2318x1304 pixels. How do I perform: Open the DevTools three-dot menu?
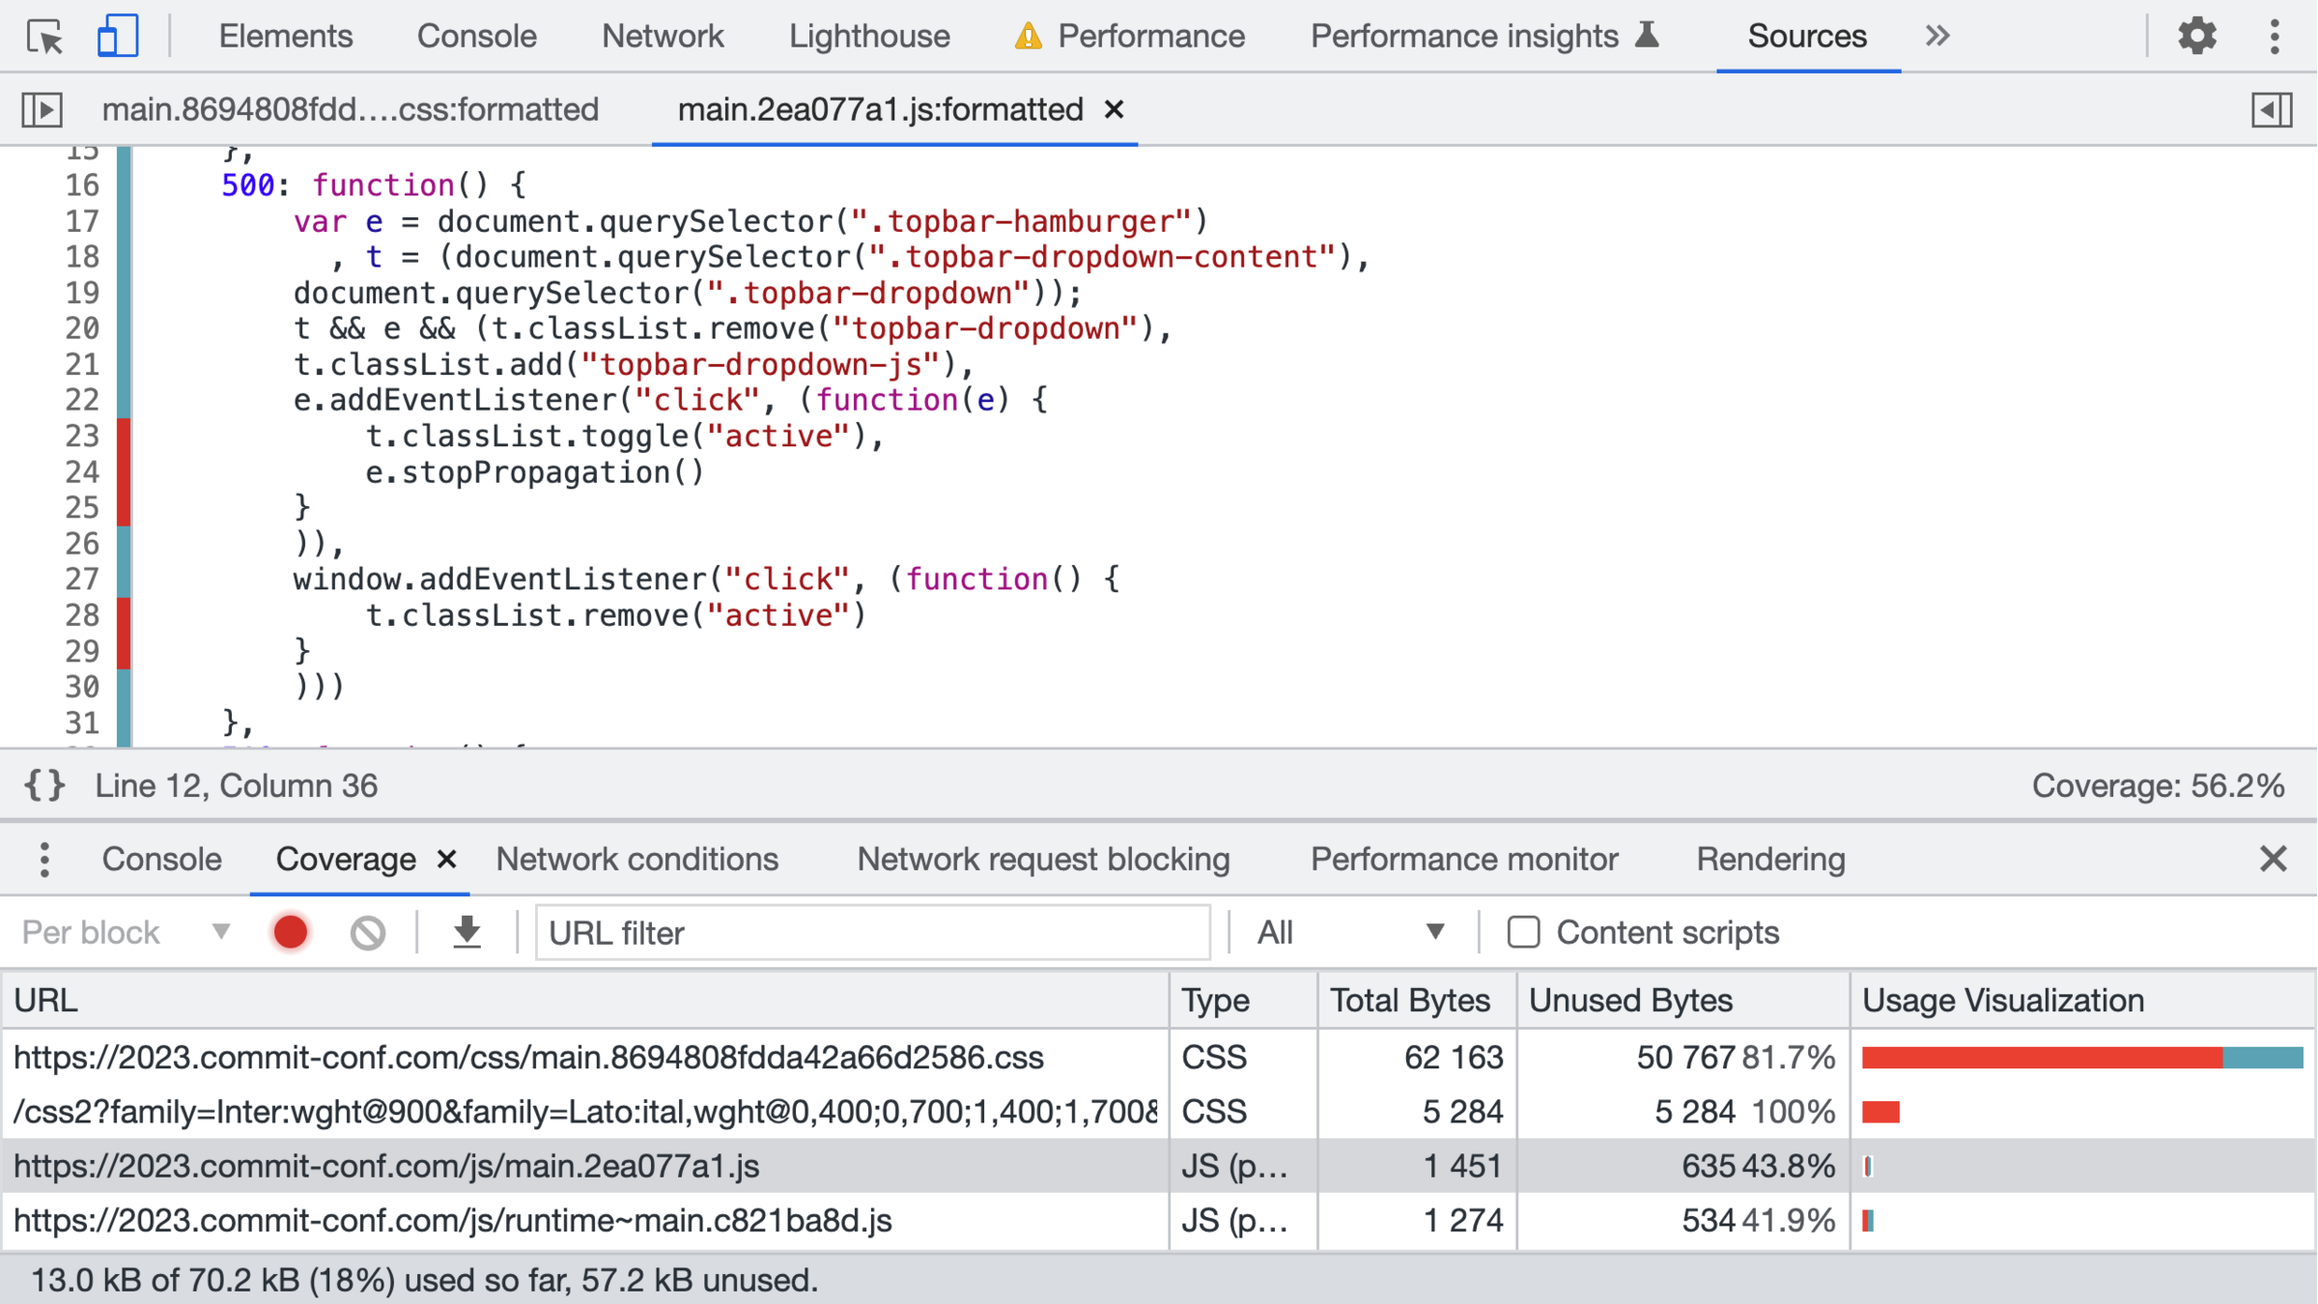coord(2275,37)
